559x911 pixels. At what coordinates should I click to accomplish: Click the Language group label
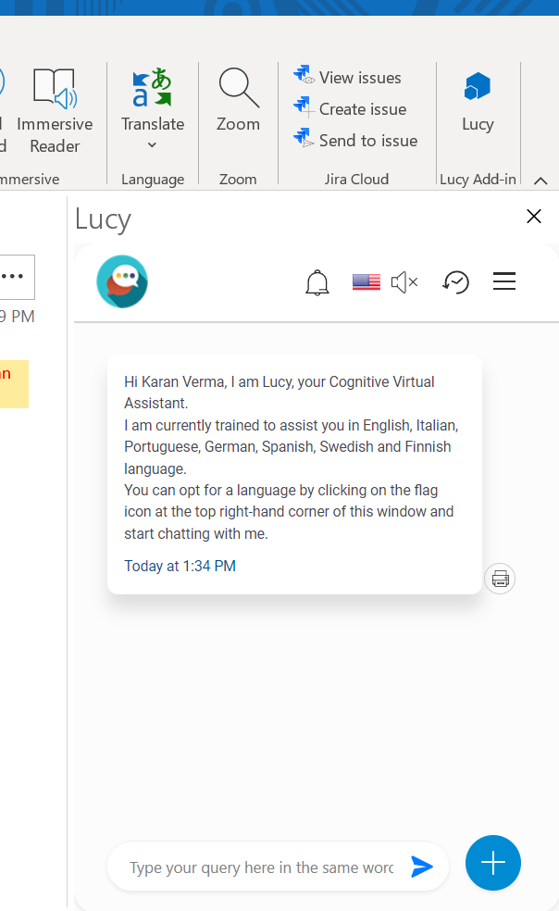[x=153, y=179]
